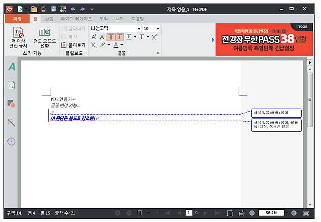
Task: Open the magic wand tool in sidebar
Action: (x=11, y=122)
